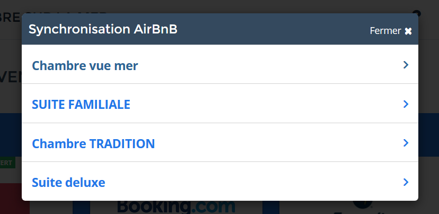Expand the chevron on Chambre TRADITION row

point(406,143)
